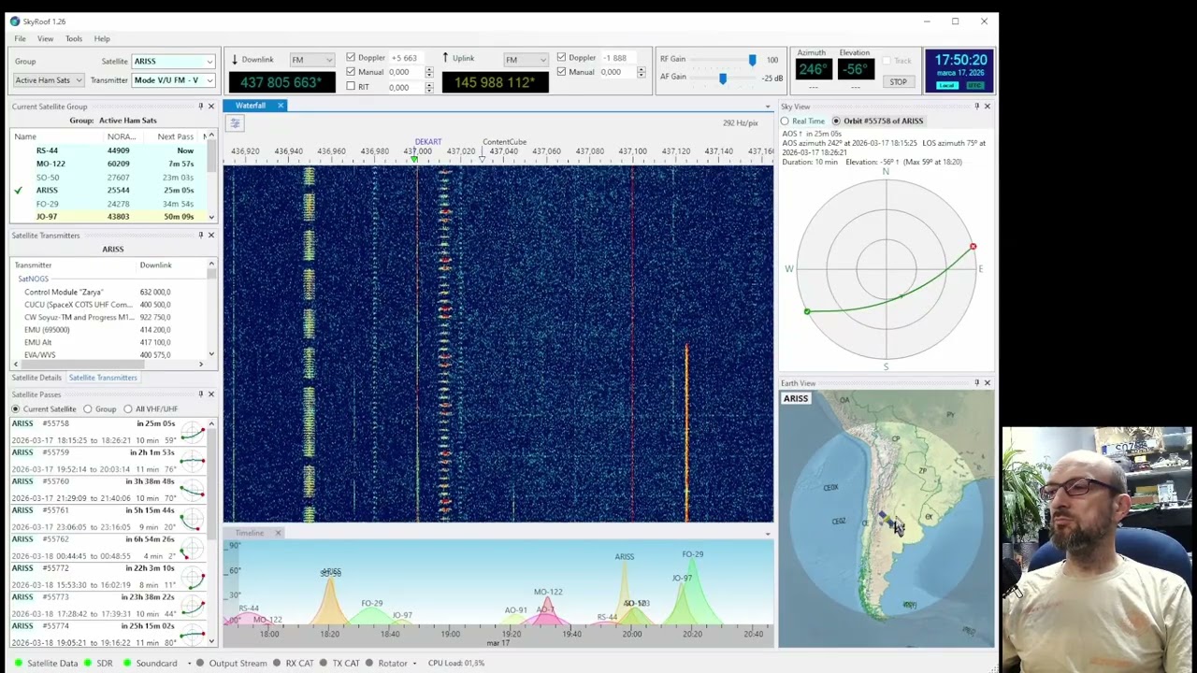Enable the RIT checkbox
Viewport: 1197px width, 673px height.
[x=351, y=87]
